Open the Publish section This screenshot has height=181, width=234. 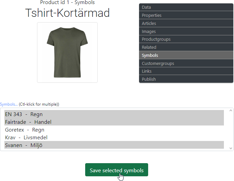186,79
